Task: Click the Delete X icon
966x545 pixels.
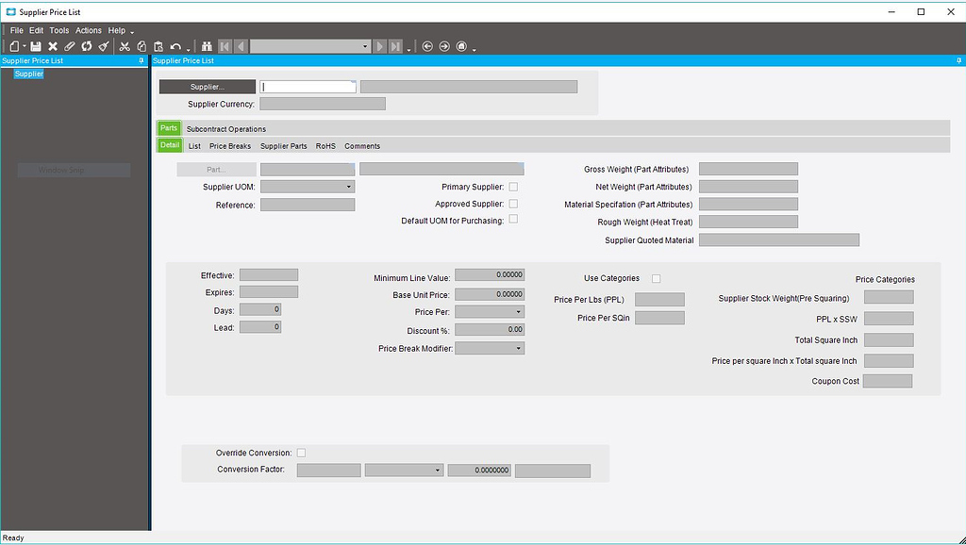Action: pyautogui.click(x=53, y=46)
